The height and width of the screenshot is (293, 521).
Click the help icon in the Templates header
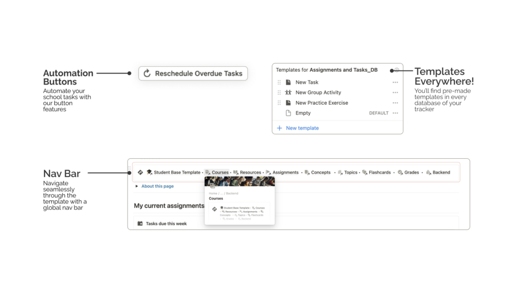click(397, 70)
